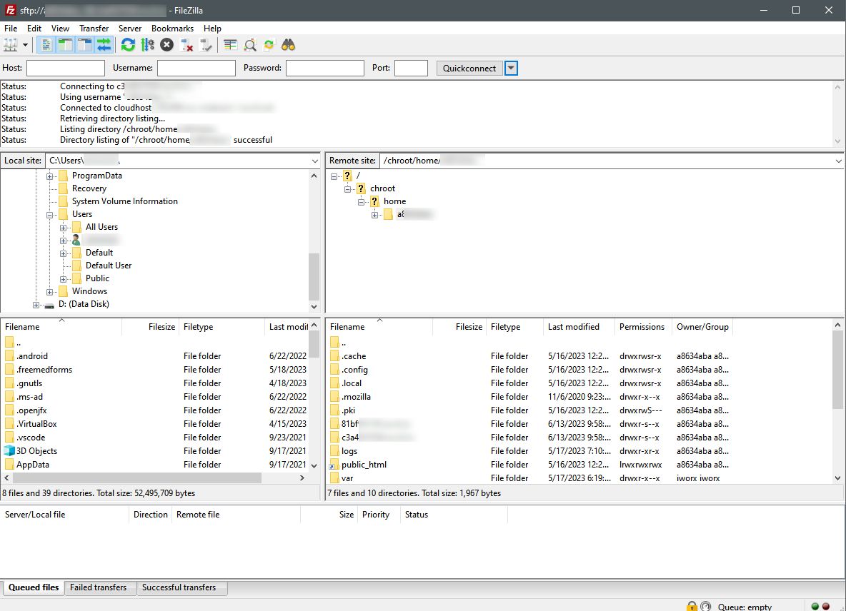Open the file search on the server
Image resolution: width=846 pixels, height=611 pixels.
[x=287, y=44]
